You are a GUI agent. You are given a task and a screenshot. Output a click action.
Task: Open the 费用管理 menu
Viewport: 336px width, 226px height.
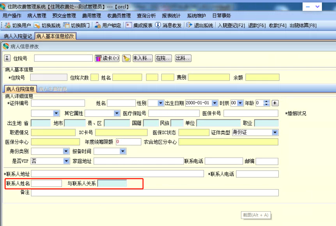pos(91,15)
